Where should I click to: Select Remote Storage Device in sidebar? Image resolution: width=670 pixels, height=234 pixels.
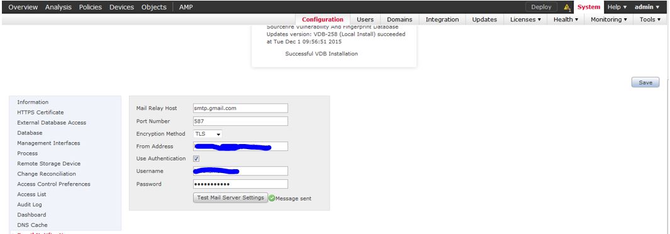pos(48,164)
